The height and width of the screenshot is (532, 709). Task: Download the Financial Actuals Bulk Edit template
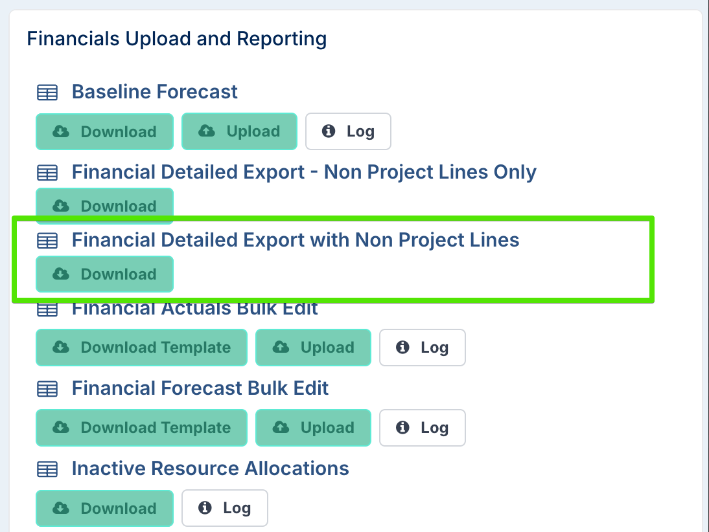tap(141, 348)
